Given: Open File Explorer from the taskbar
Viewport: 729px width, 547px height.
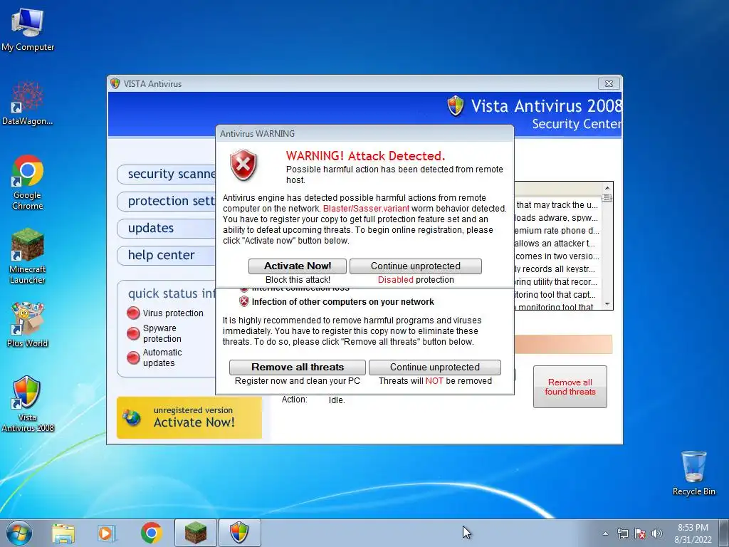Looking at the screenshot, I should (63, 533).
